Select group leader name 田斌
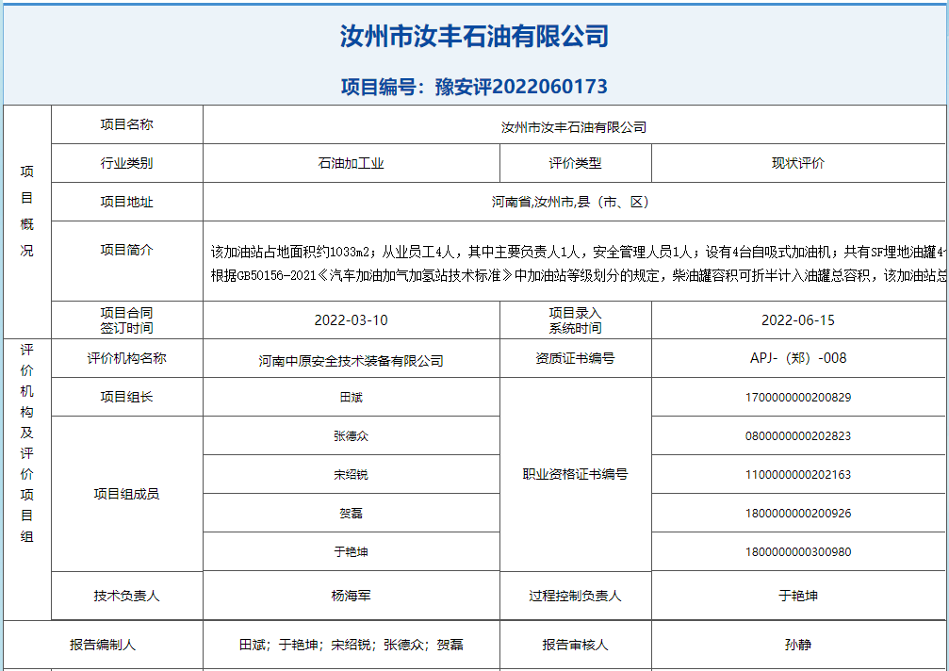 tap(351, 398)
